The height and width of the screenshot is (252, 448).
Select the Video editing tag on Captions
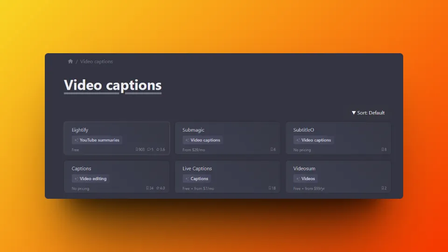[x=90, y=179]
